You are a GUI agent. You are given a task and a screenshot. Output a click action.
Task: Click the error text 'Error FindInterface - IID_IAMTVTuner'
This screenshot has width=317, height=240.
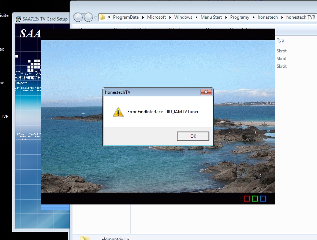coord(163,112)
